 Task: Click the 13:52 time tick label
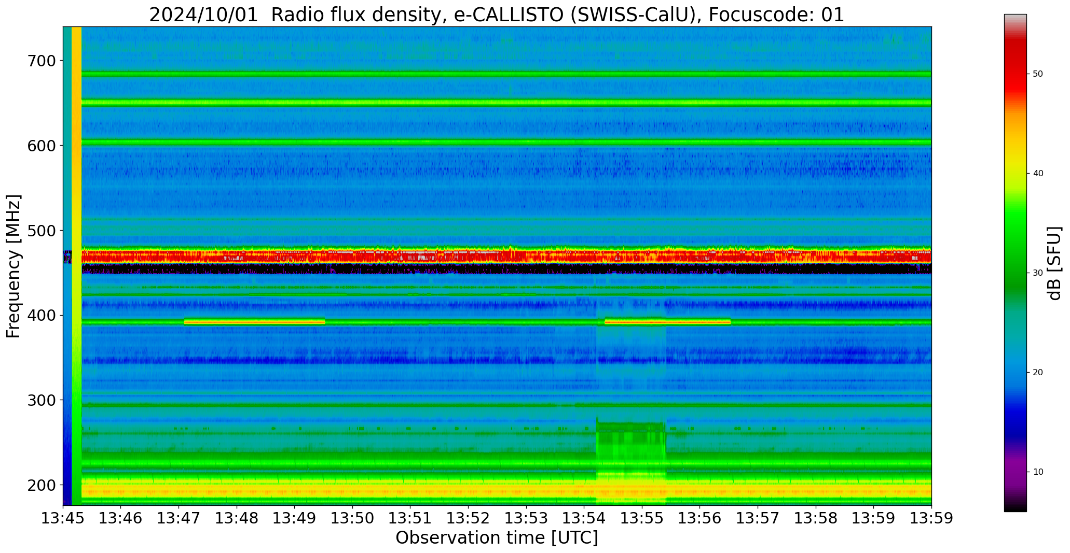469,518
